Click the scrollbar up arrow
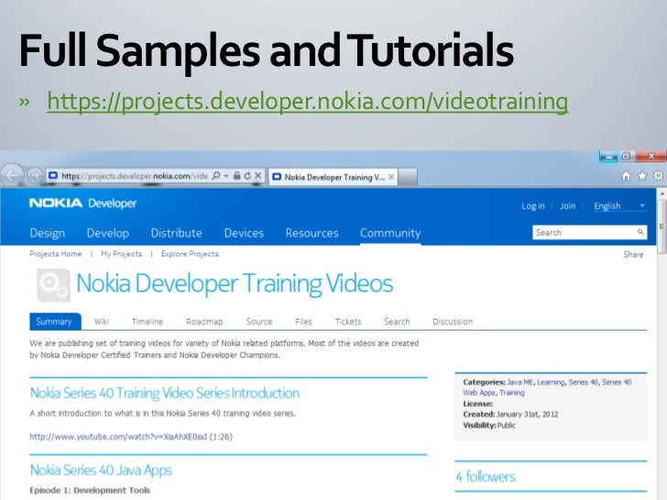Image resolution: width=667 pixels, height=500 pixels. point(662,194)
